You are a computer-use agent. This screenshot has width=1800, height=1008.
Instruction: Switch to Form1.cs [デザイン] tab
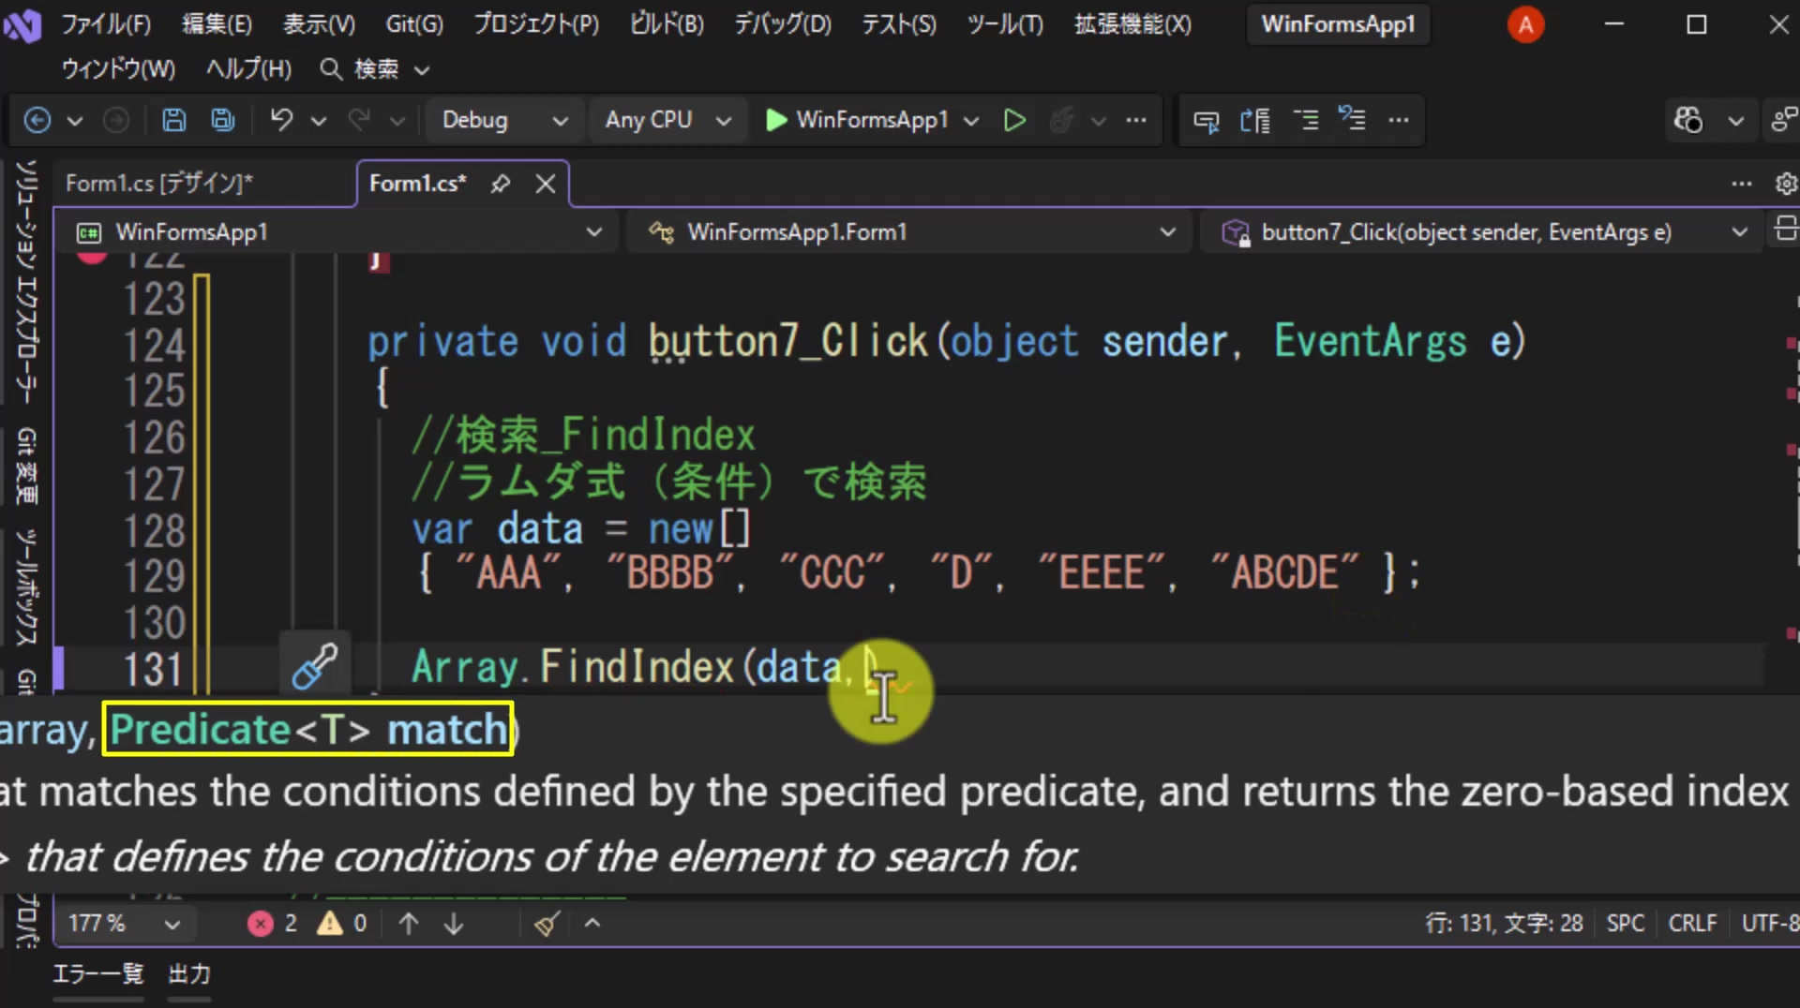tap(159, 184)
